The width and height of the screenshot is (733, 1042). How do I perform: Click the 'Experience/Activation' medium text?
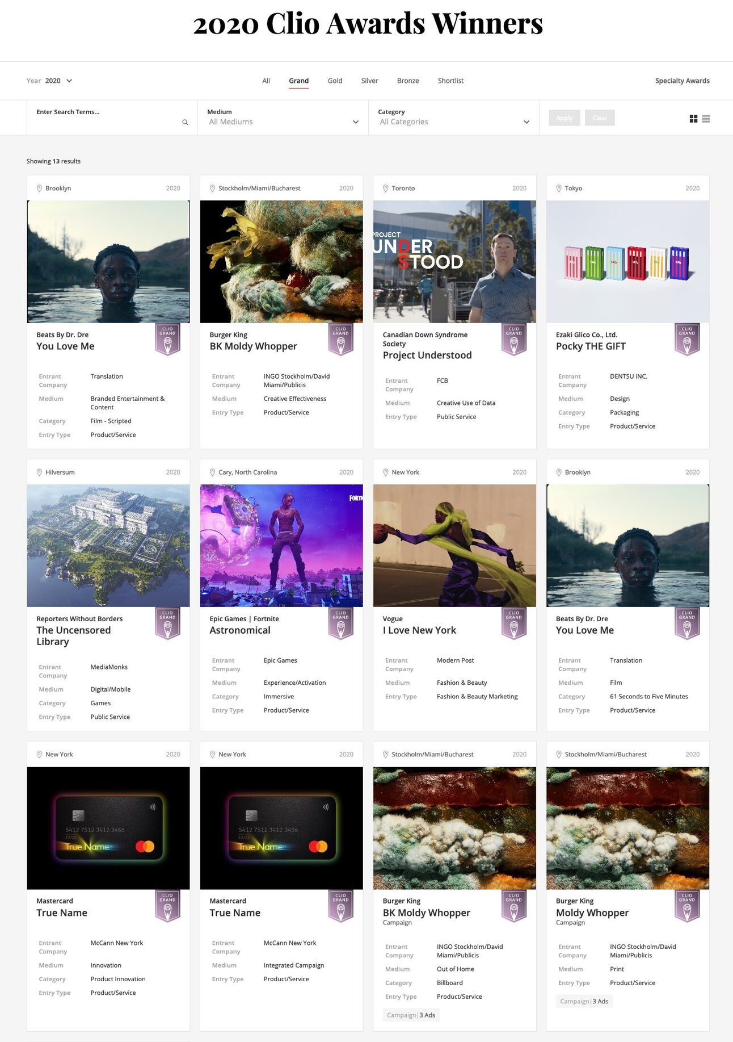(x=294, y=683)
